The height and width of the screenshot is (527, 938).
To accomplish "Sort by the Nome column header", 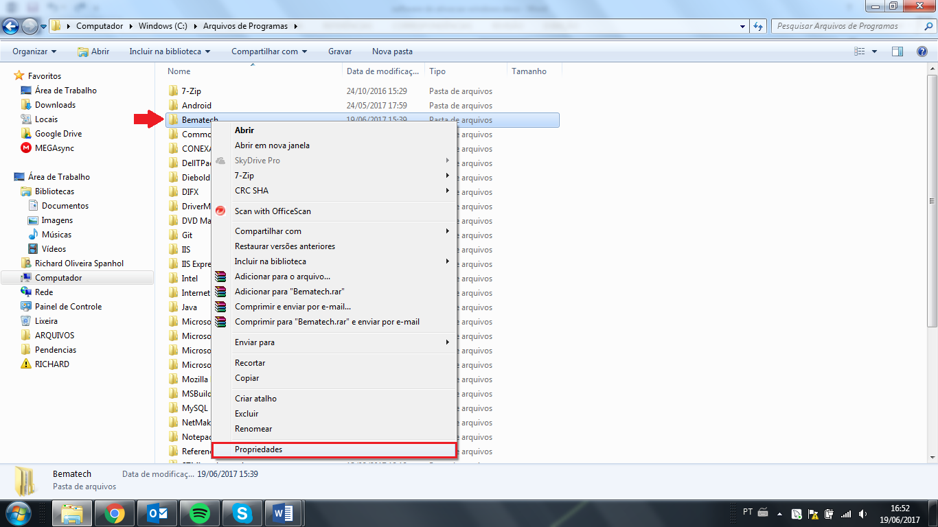I will pyautogui.click(x=179, y=71).
